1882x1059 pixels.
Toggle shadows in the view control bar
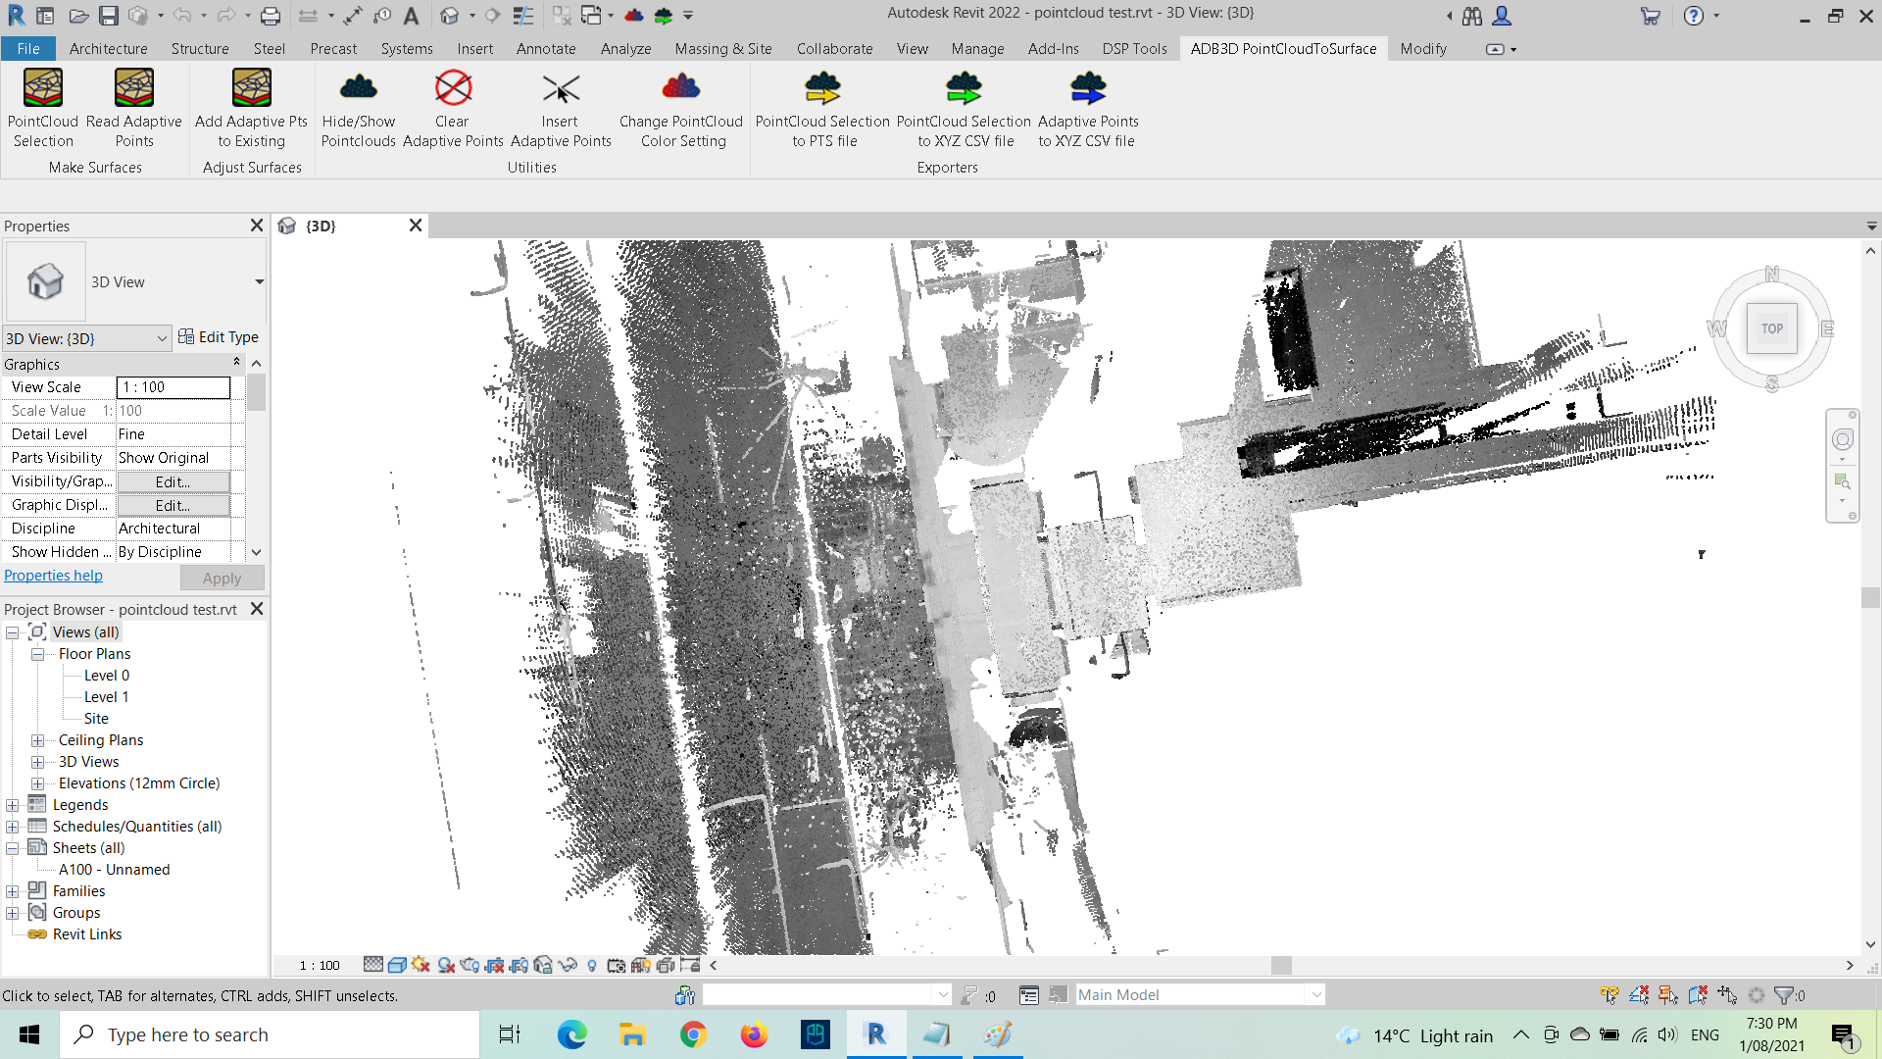point(446,965)
